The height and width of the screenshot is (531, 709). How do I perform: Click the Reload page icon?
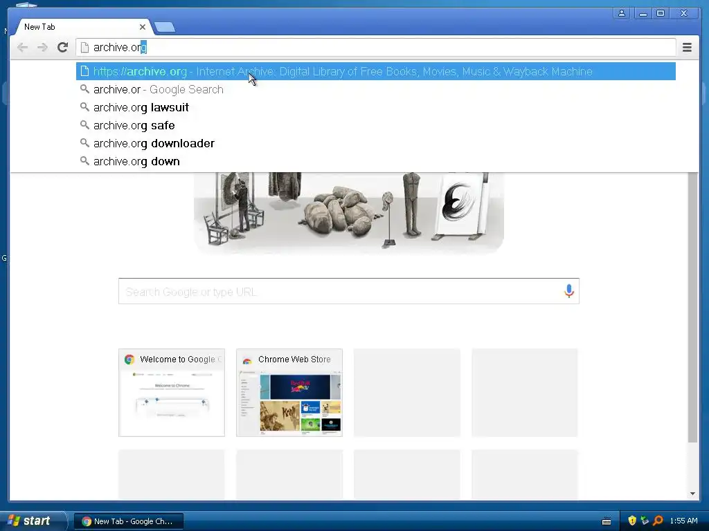click(63, 47)
